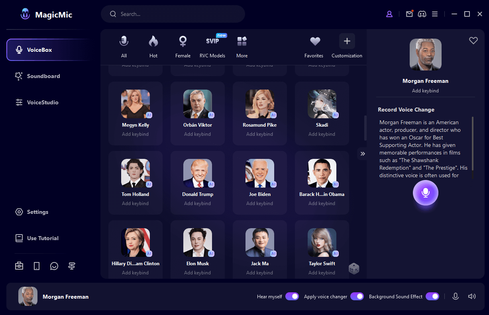The image size is (489, 315).
Task: Open the hamburger menu in title bar
Action: [435, 14]
